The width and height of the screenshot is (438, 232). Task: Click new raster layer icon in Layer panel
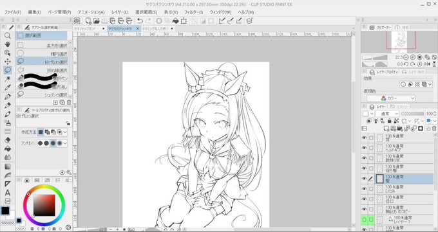tap(386, 129)
